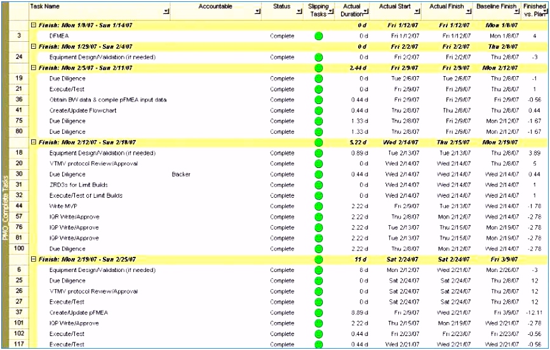550x350 pixels.
Task: Click the Status cell in row 117
Action: [282, 344]
